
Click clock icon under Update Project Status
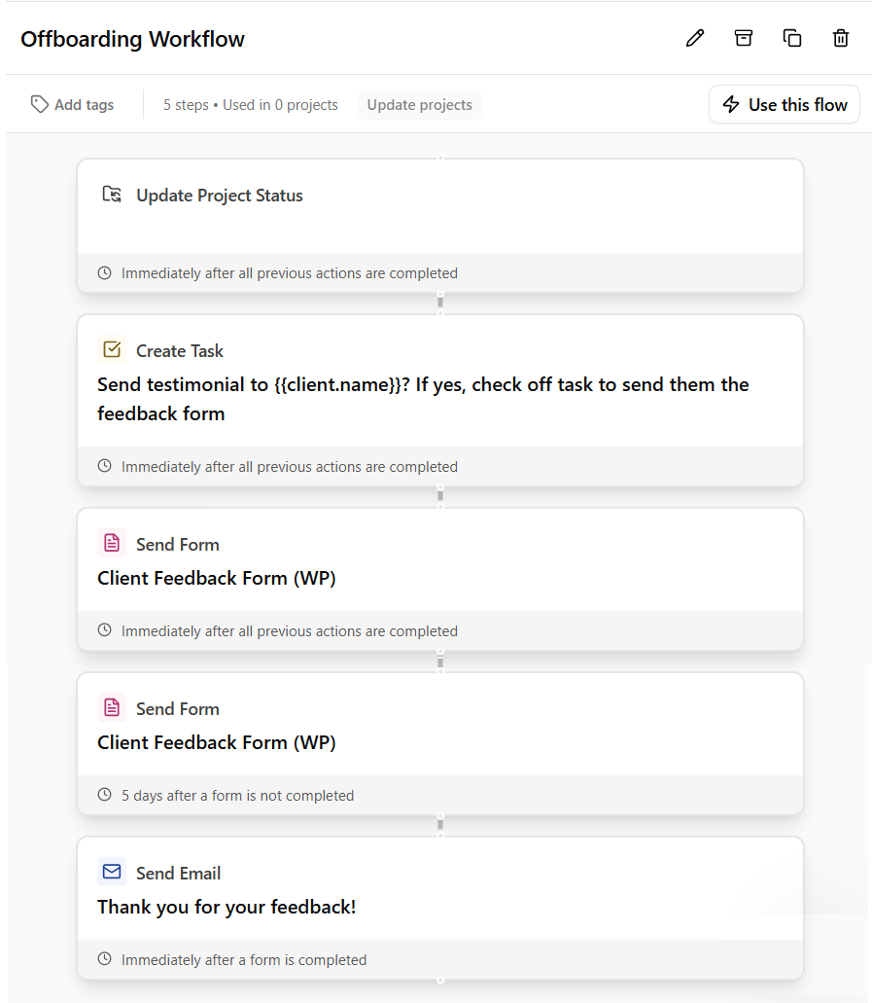(x=104, y=273)
